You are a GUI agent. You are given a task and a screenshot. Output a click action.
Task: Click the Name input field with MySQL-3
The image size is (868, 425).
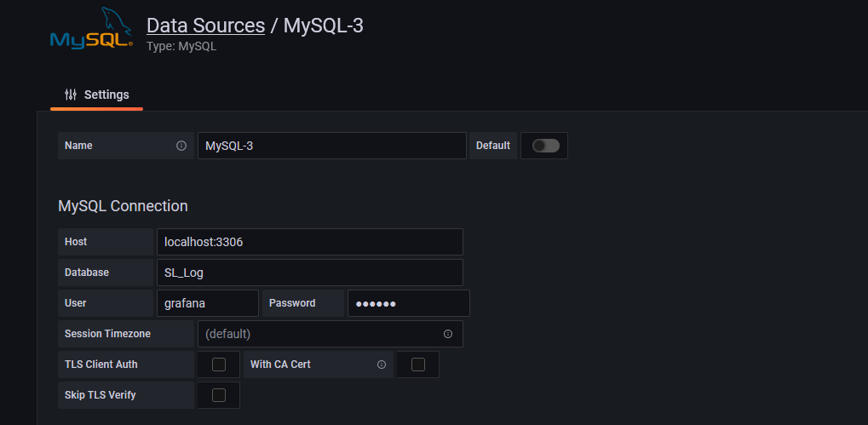pyautogui.click(x=331, y=146)
